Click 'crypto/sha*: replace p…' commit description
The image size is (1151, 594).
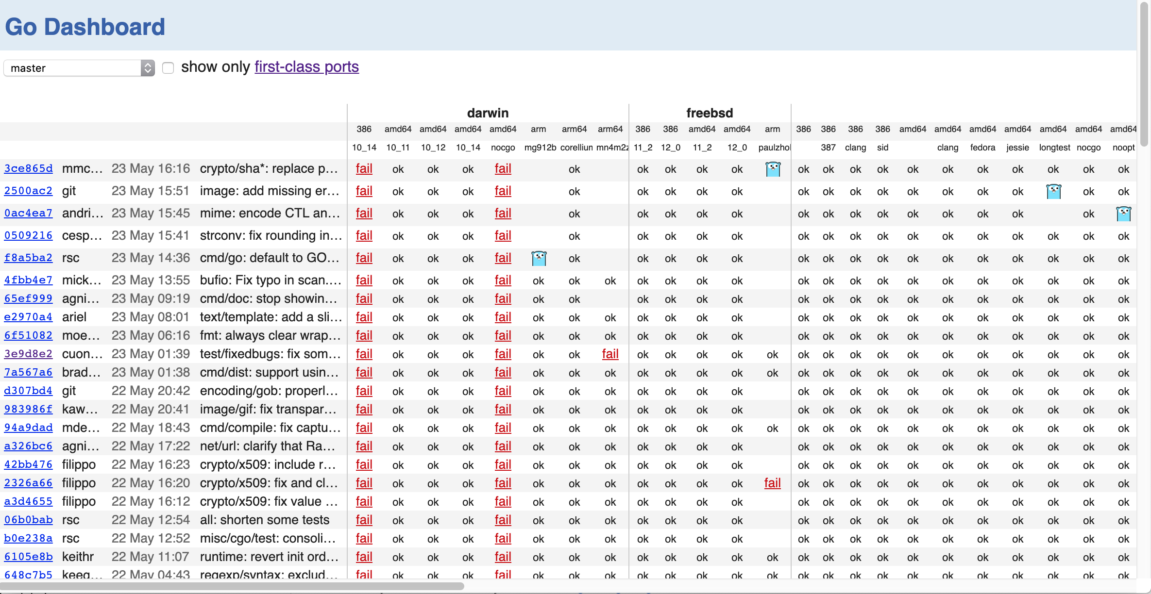[x=269, y=168]
